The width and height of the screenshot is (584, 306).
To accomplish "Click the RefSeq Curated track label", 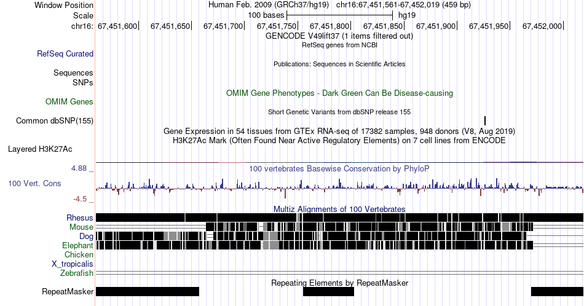I will 65,53.
